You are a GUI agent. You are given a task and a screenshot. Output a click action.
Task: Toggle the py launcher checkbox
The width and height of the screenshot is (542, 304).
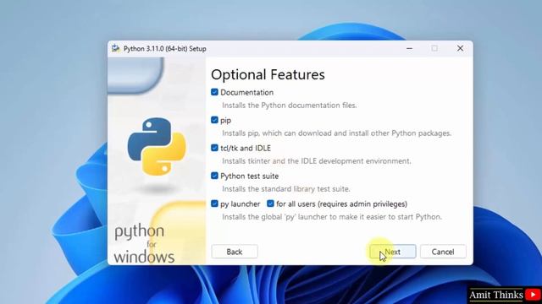pos(214,204)
